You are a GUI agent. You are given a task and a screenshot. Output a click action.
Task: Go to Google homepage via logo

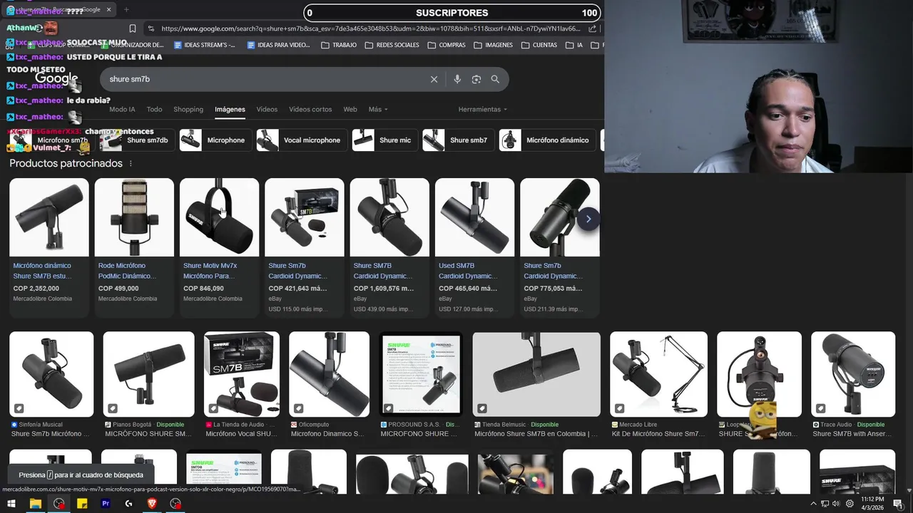(56, 78)
